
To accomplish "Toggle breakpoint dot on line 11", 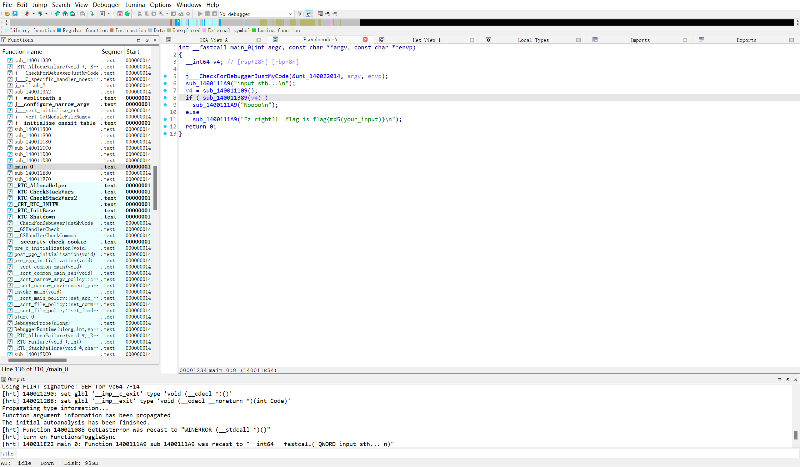I will (x=165, y=119).
